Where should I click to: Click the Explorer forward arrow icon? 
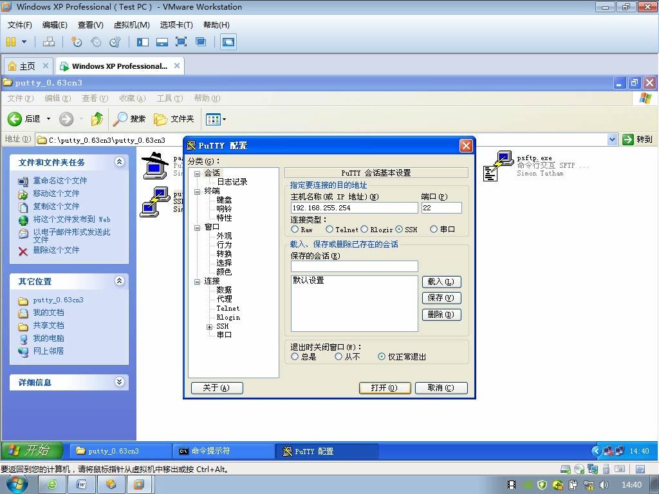click(66, 119)
